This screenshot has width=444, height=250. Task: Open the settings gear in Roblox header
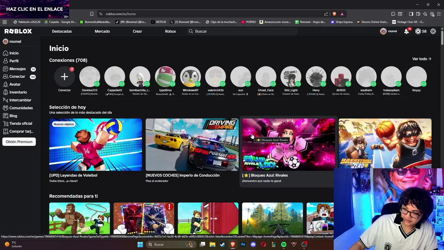coord(433,31)
